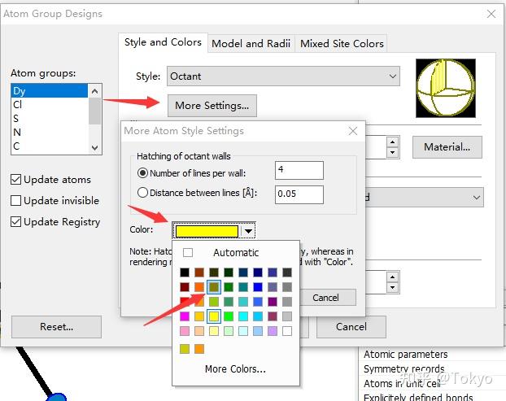This screenshot has height=401, width=506.
Task: Enable the Update invisible checkbox
Action: tap(16, 201)
